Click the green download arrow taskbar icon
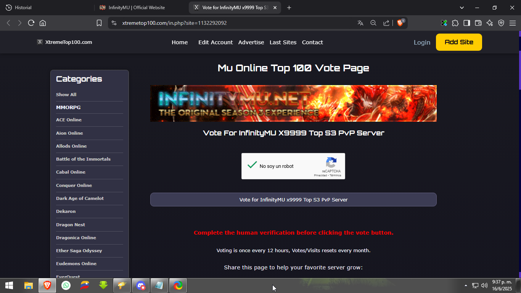This screenshot has height=293, width=521. [103, 285]
